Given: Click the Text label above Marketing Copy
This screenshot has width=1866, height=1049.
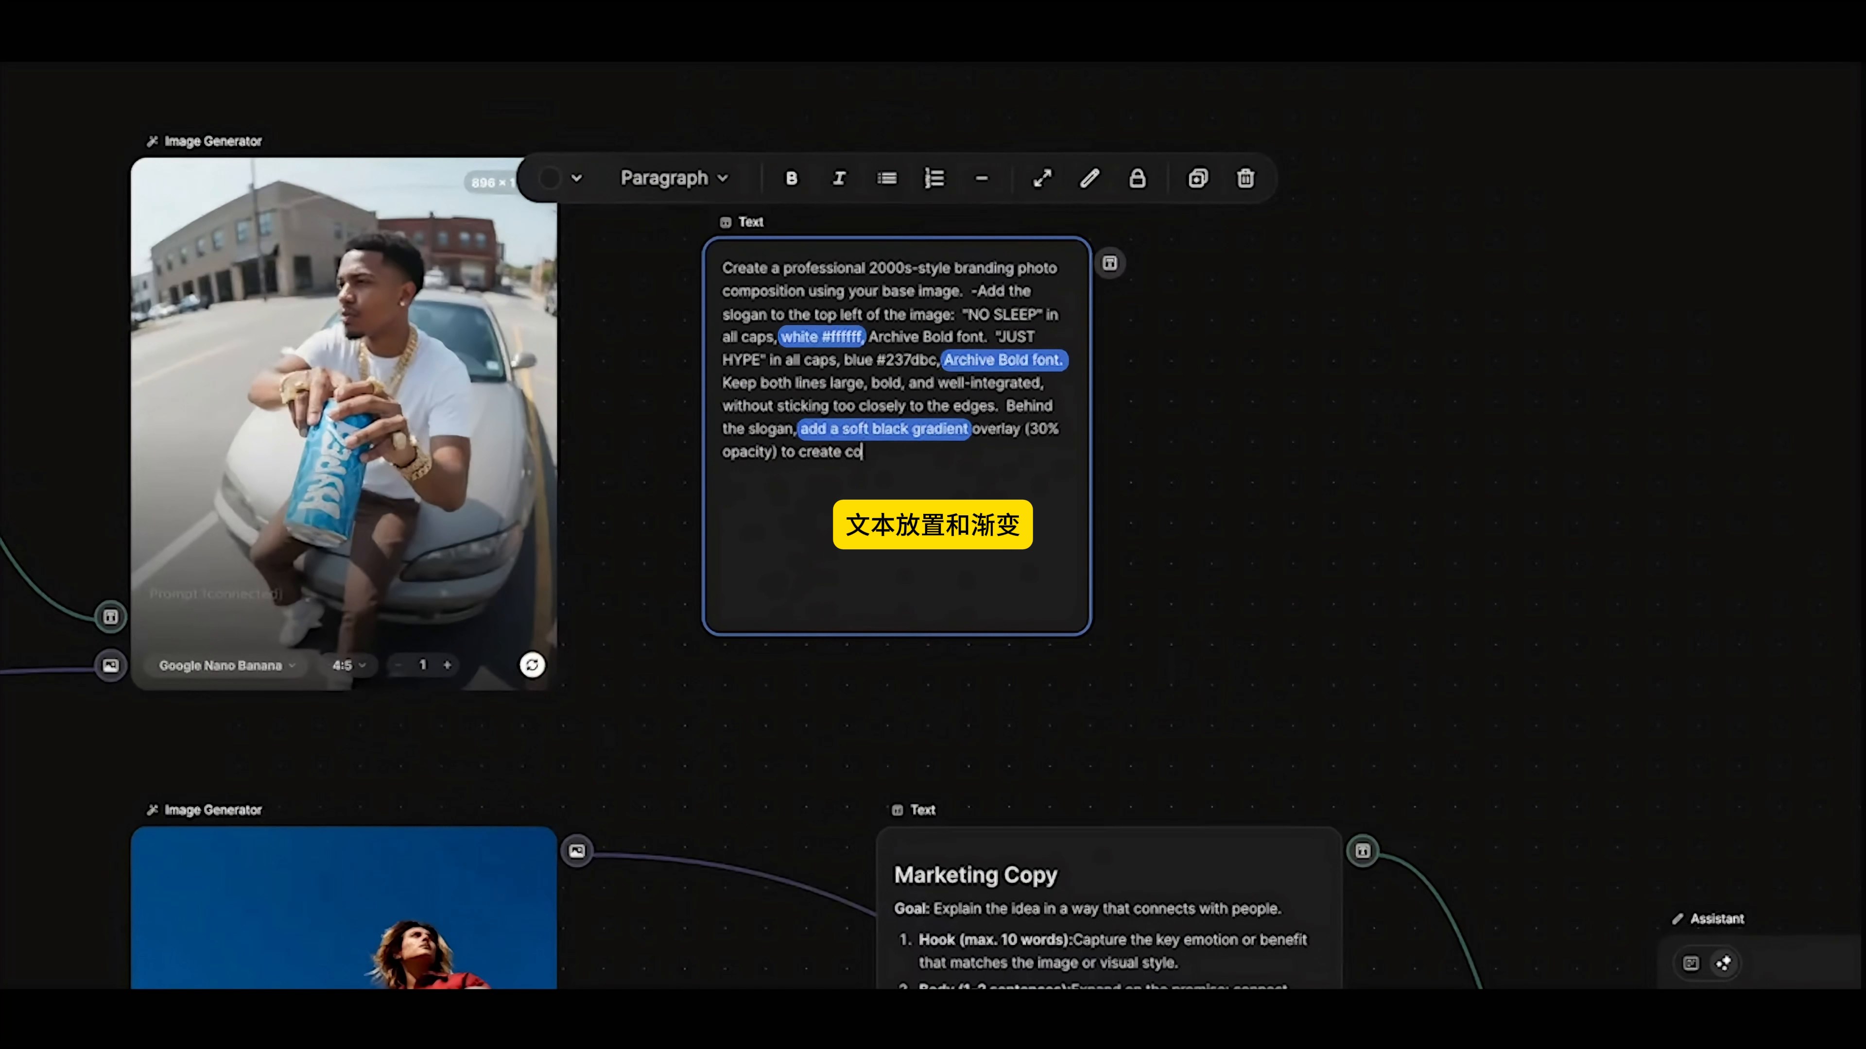Looking at the screenshot, I should [914, 810].
